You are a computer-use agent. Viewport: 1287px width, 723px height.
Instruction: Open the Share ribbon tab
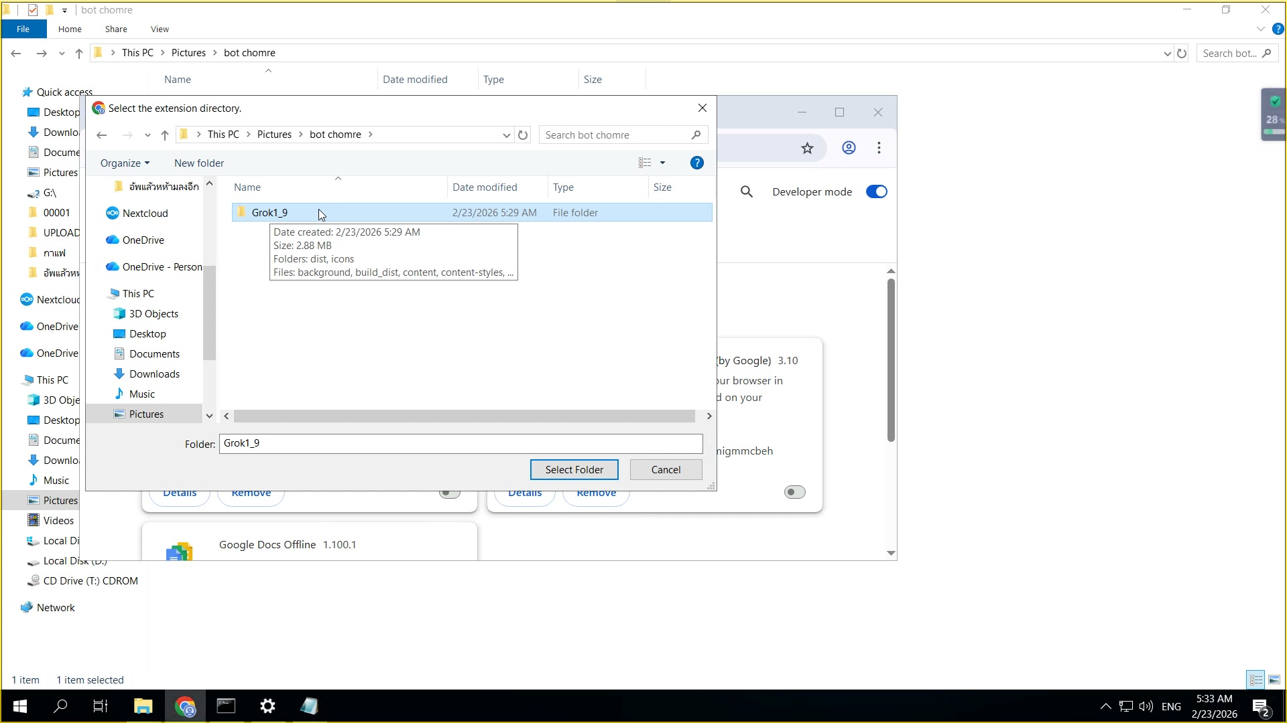[x=116, y=29]
